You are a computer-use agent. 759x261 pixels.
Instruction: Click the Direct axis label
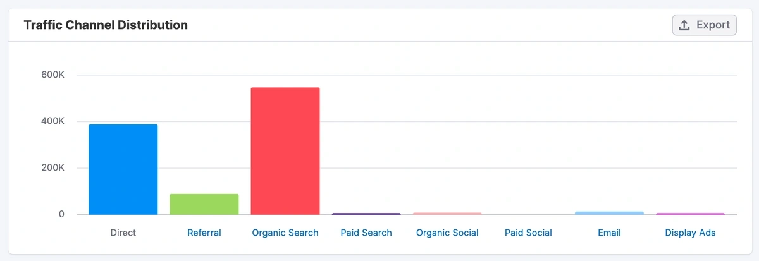[123, 233]
